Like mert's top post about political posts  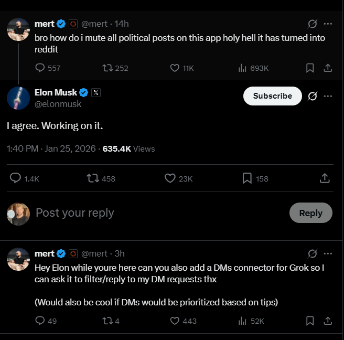pos(175,68)
